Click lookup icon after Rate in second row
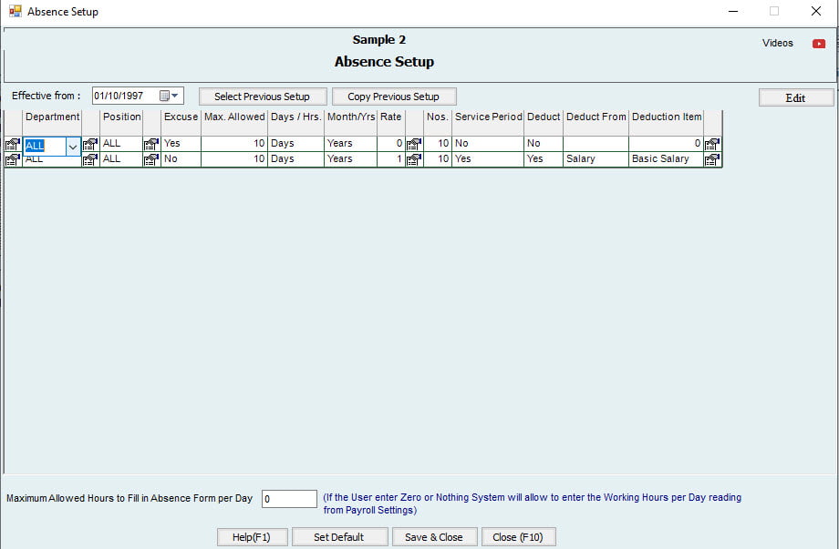 pyautogui.click(x=413, y=159)
